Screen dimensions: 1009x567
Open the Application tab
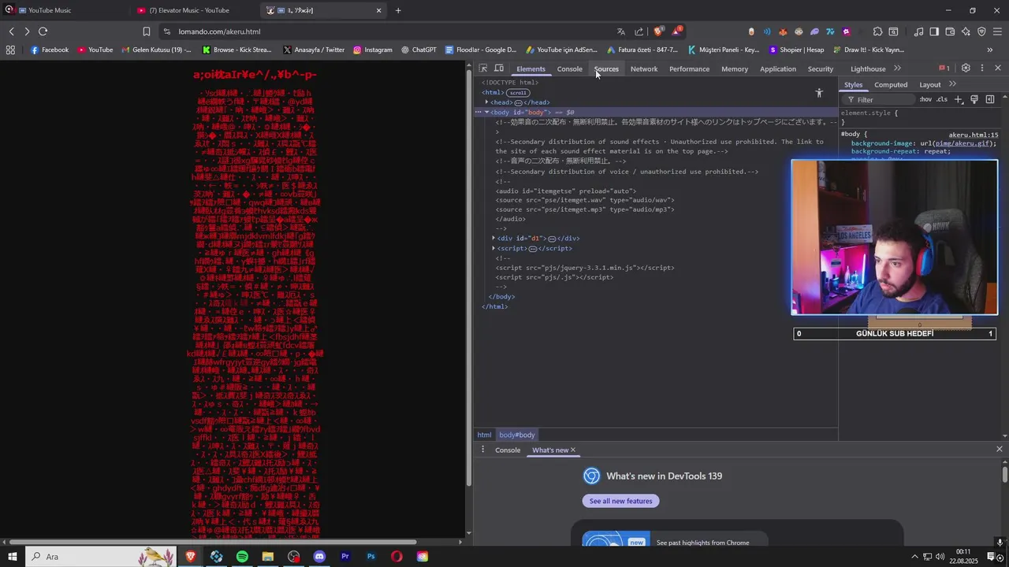coord(777,69)
